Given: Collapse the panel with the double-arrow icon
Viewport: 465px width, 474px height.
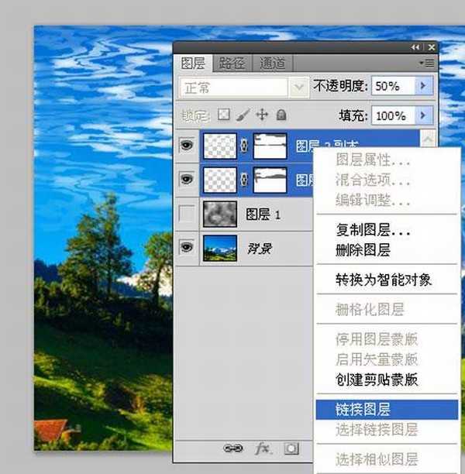Looking at the screenshot, I should click(415, 47).
